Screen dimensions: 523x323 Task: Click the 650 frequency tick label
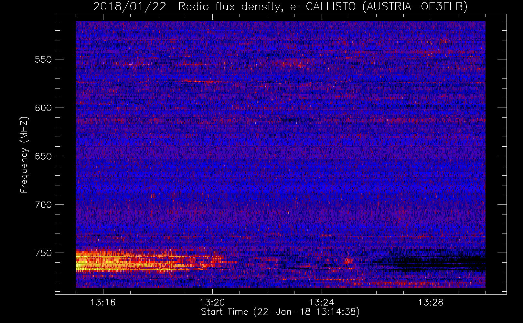point(43,156)
